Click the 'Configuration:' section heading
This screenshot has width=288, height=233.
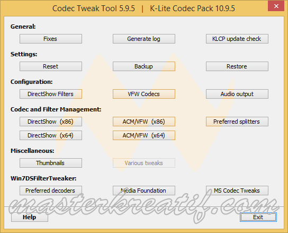(31, 82)
